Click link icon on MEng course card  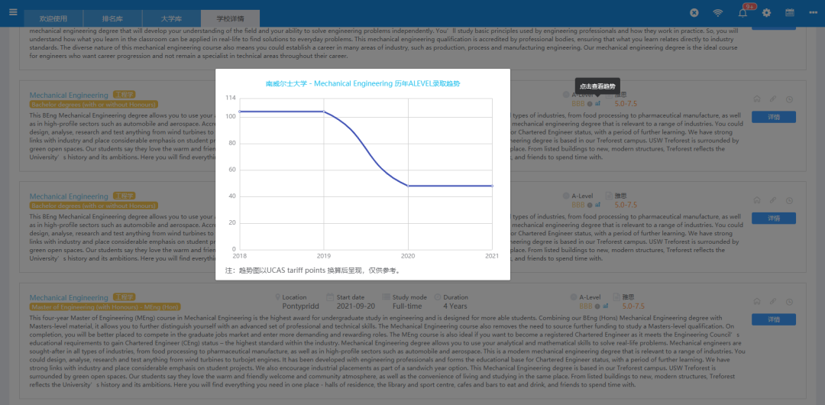click(x=773, y=302)
